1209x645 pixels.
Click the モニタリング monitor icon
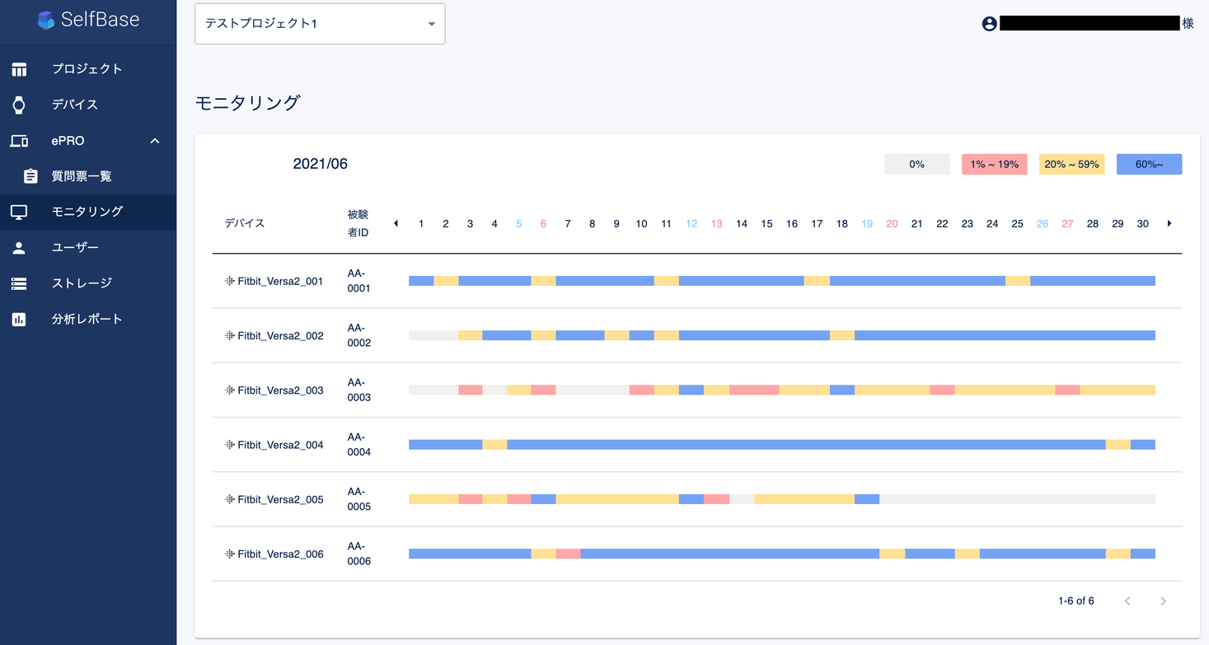coord(19,212)
